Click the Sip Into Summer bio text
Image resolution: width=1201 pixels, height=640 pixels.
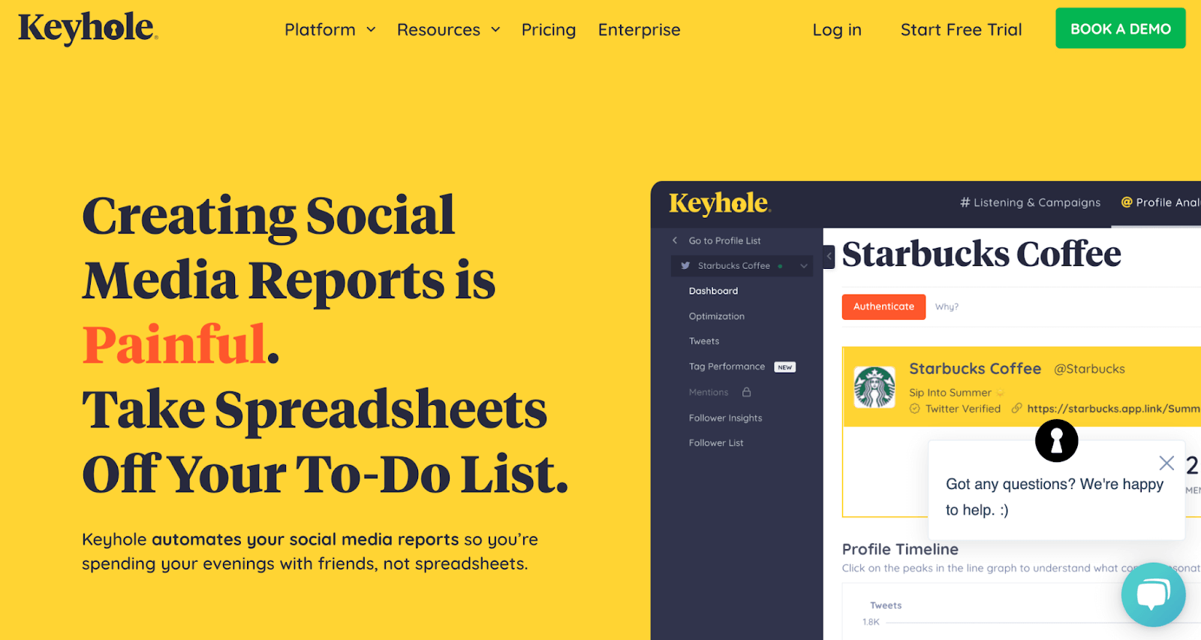click(x=950, y=392)
